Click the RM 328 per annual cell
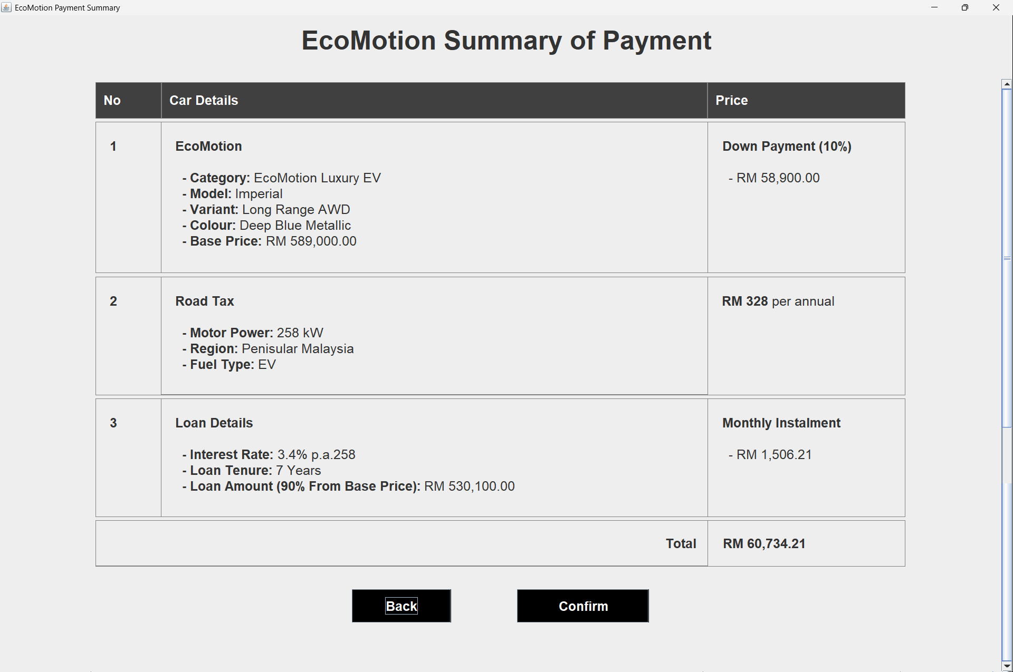Screen dimensions: 1013x672 tap(806, 336)
